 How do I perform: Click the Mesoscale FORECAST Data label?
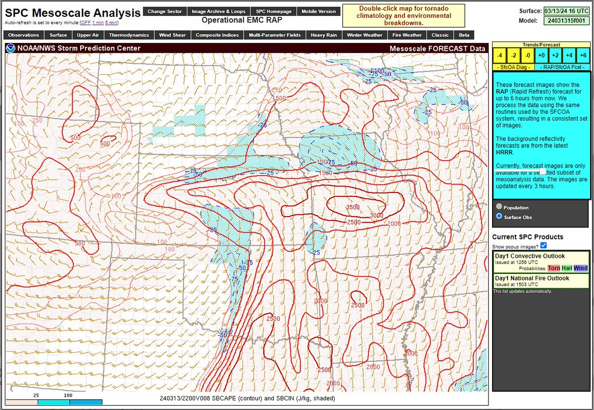point(437,48)
